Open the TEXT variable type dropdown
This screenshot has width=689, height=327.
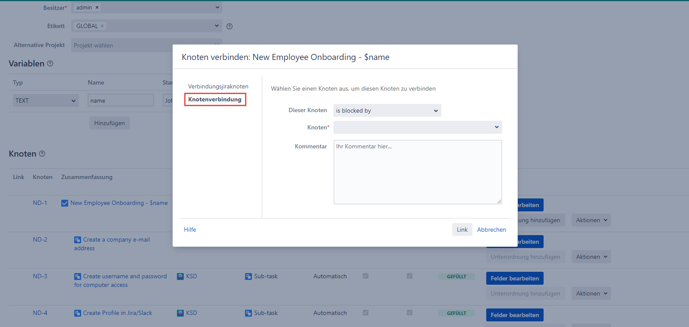45,101
